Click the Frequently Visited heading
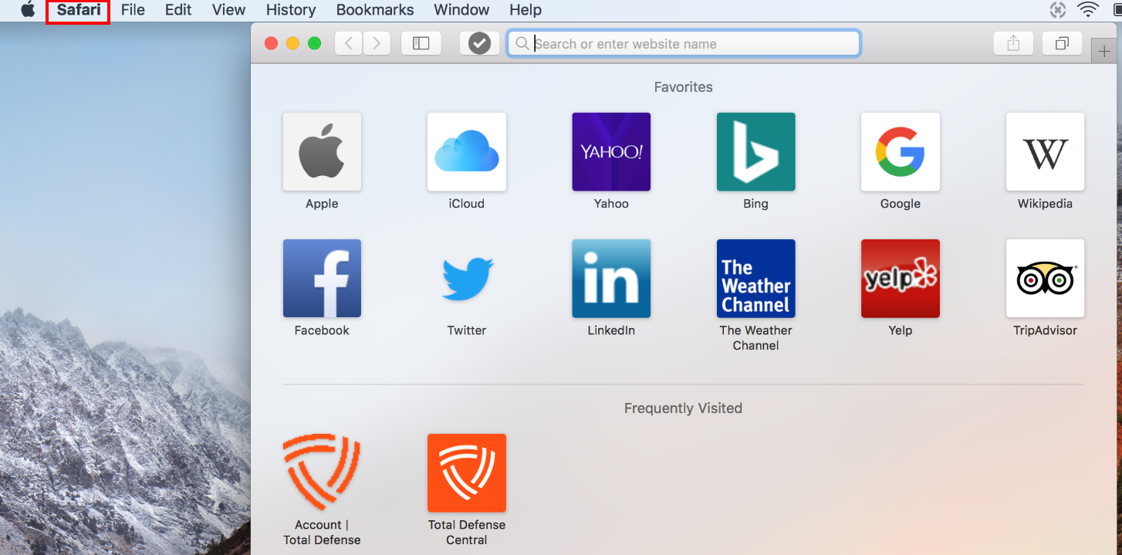This screenshot has height=555, width=1122. [x=683, y=408]
